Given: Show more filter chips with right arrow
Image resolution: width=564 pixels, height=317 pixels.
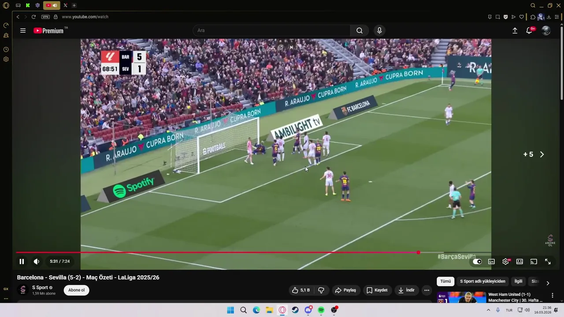Looking at the screenshot, I should point(548,283).
